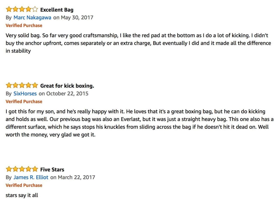Click the star rating on Five Stars review
The height and width of the screenshot is (207, 274).
click(x=22, y=169)
